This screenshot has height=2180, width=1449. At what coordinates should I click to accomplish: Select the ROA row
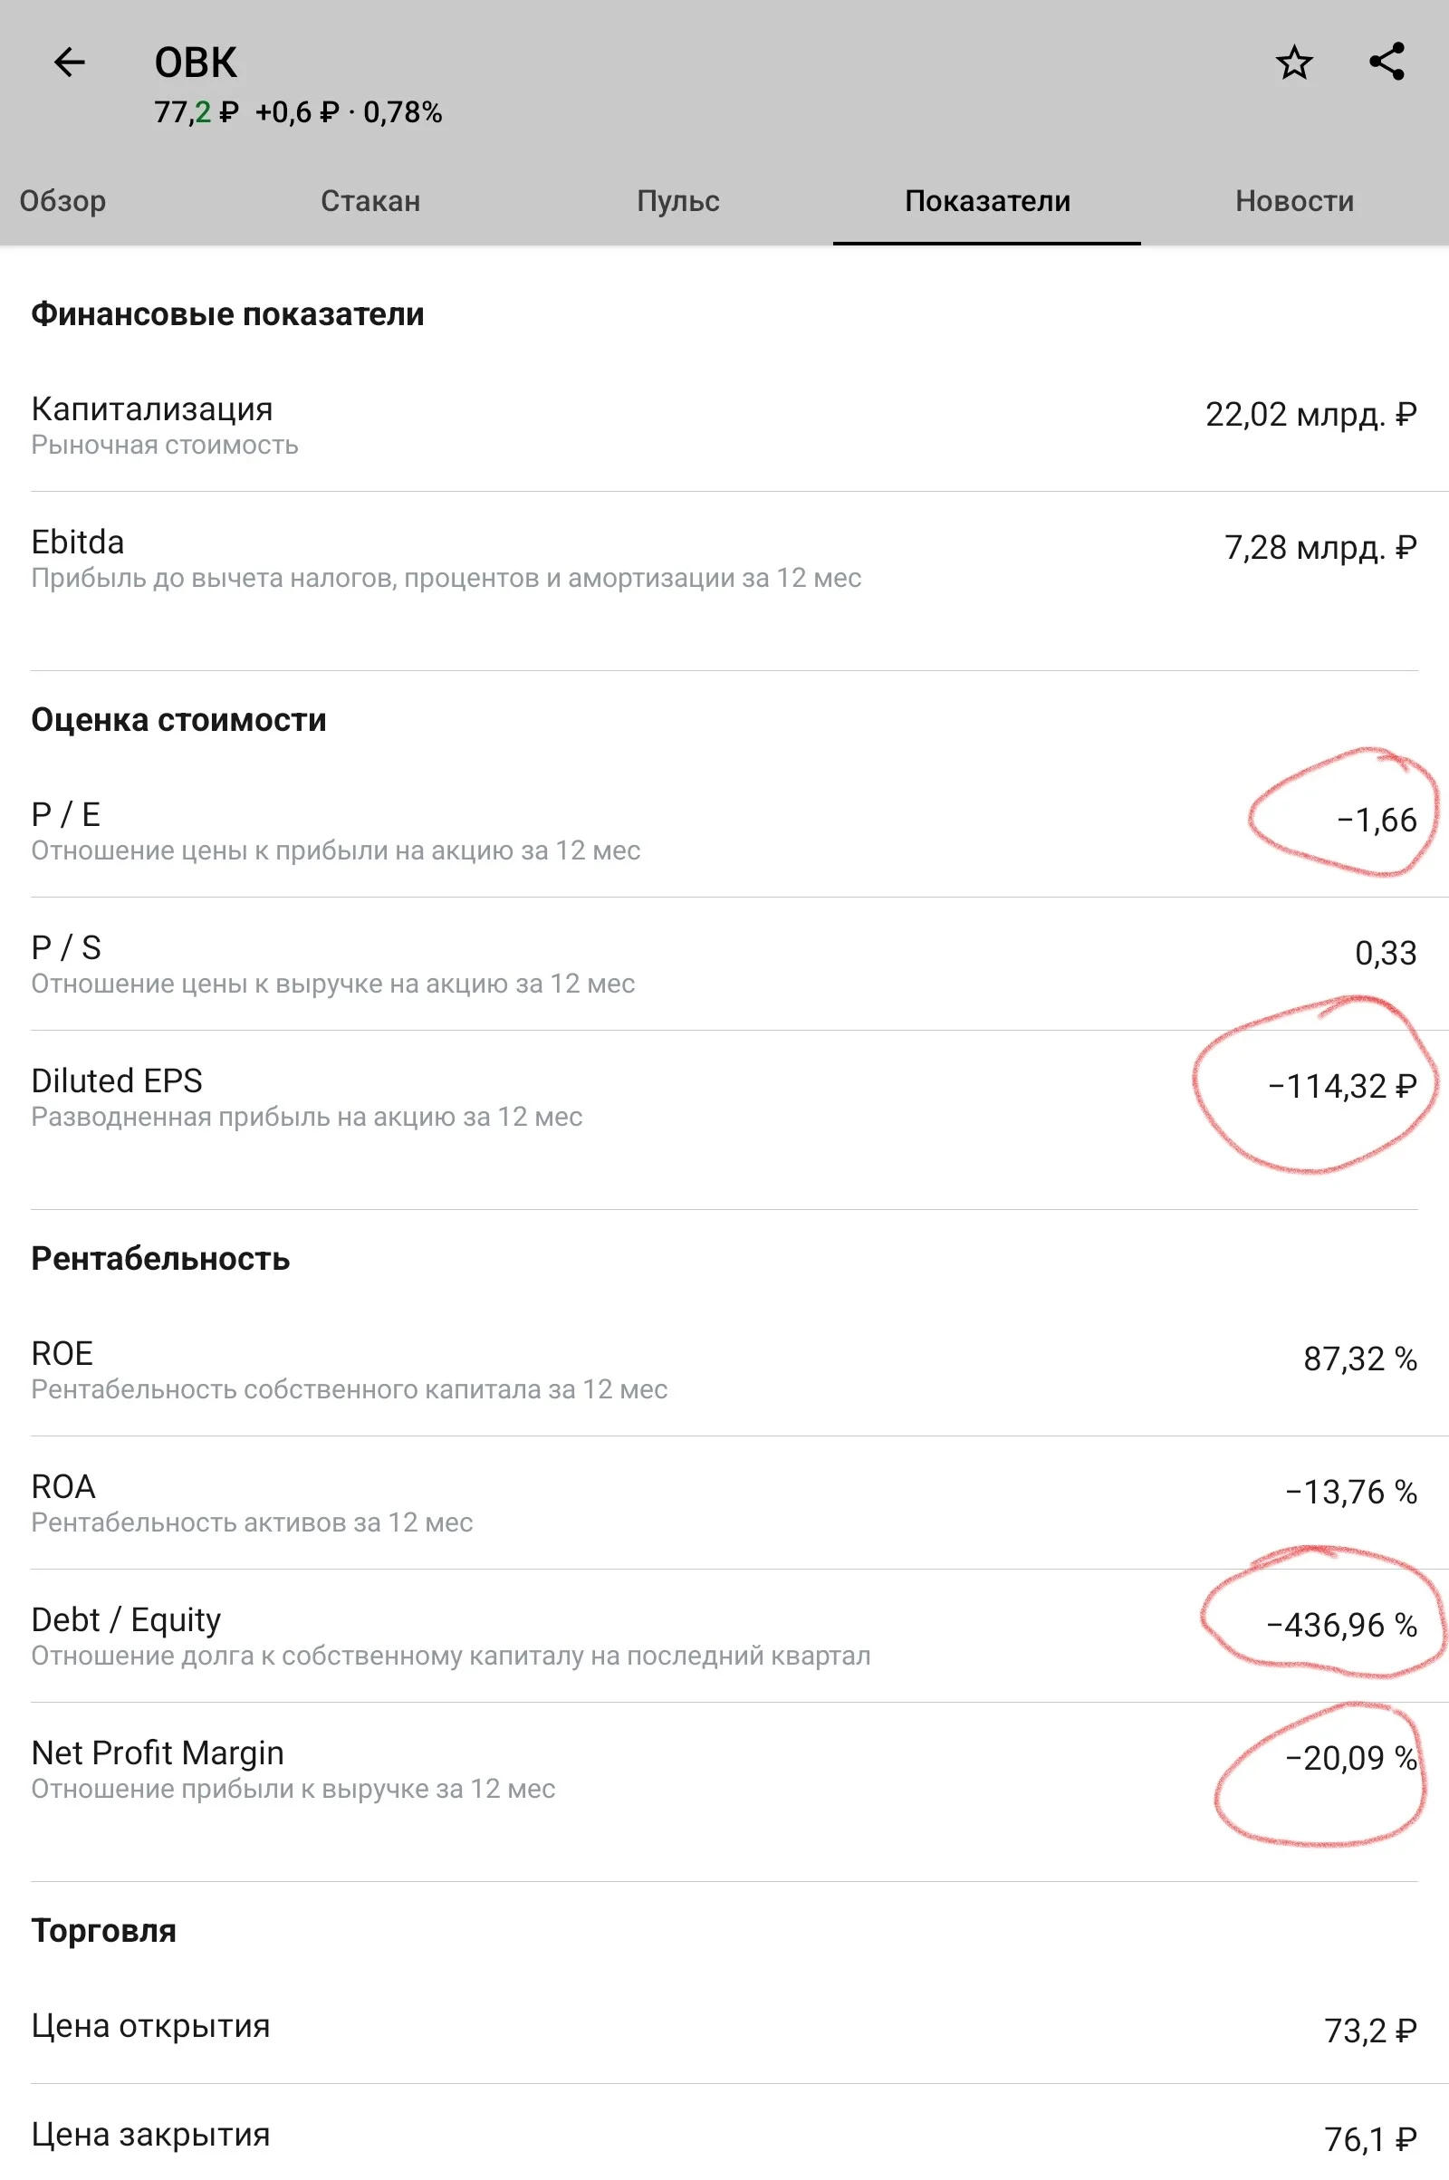(724, 1503)
